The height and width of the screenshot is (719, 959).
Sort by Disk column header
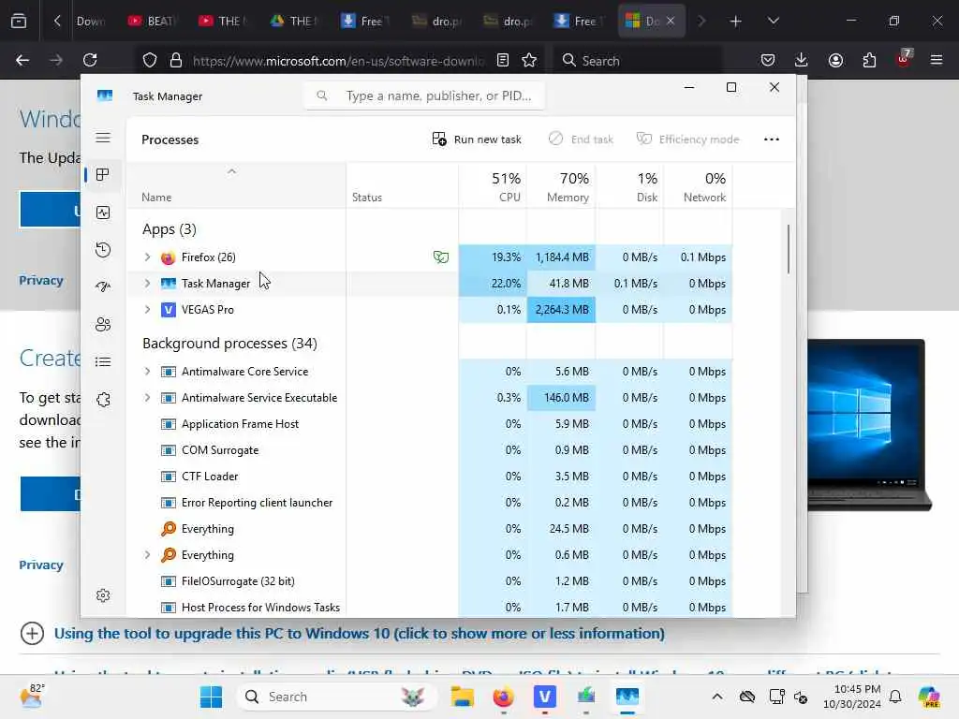click(629, 186)
